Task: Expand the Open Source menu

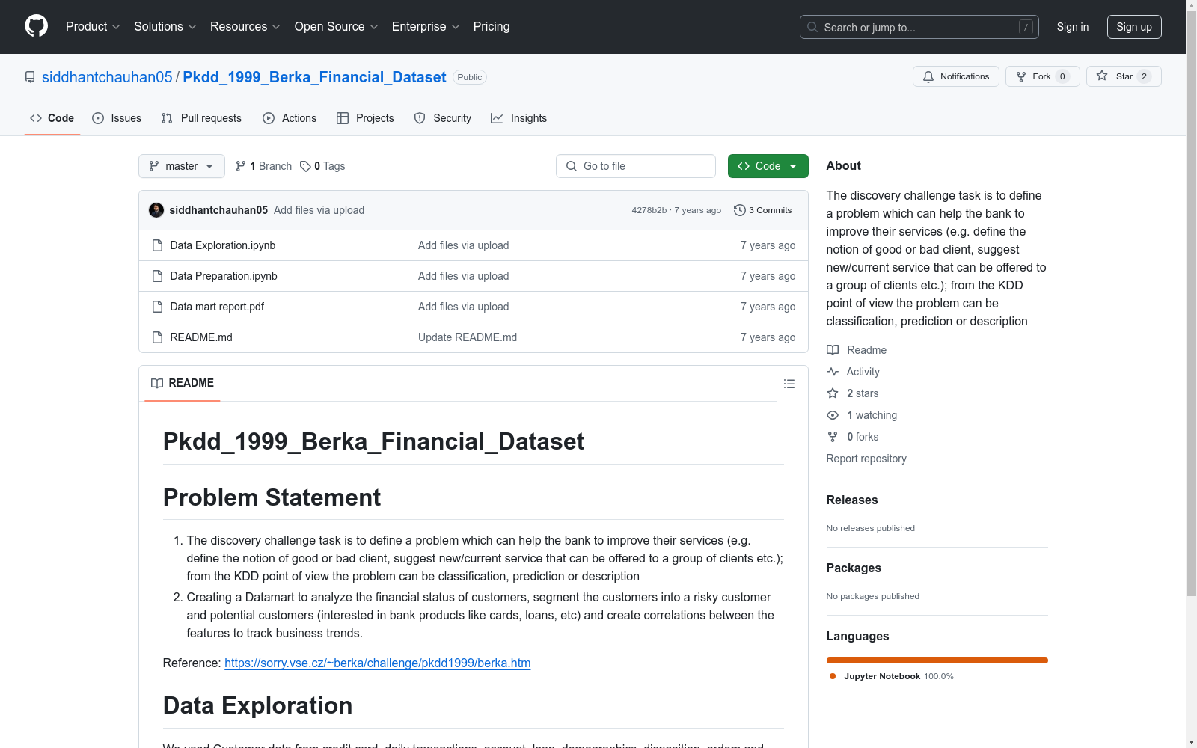Action: [337, 27]
